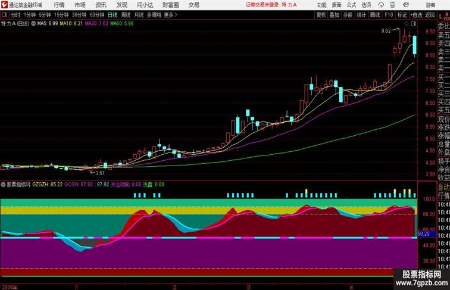Click the 洗盘 indicator label
Screen dimensions: 450x290
pos(148,185)
